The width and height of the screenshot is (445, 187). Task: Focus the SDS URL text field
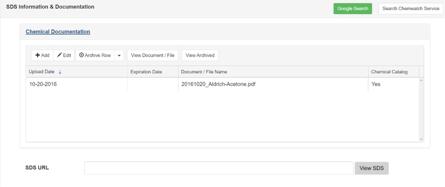pyautogui.click(x=218, y=168)
